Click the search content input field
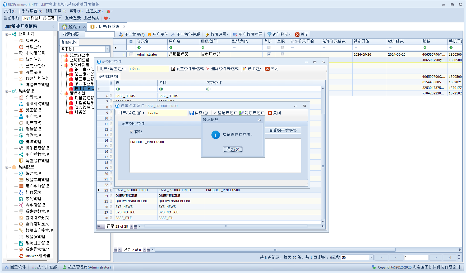 pyautogui.click(x=100, y=35)
